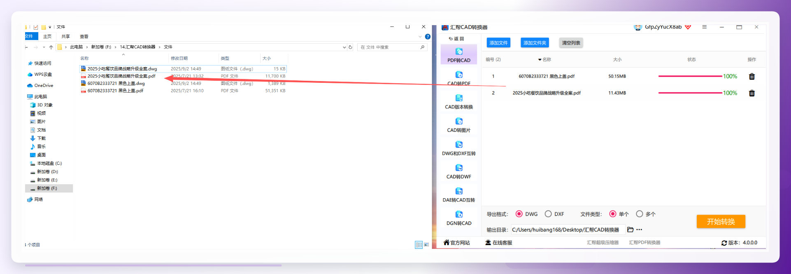Switch to DWG和DXF互转 mode
Viewport: 791px width, 274px height.
[458, 148]
